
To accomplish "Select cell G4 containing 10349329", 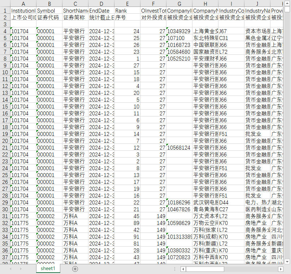I will click(179, 31).
